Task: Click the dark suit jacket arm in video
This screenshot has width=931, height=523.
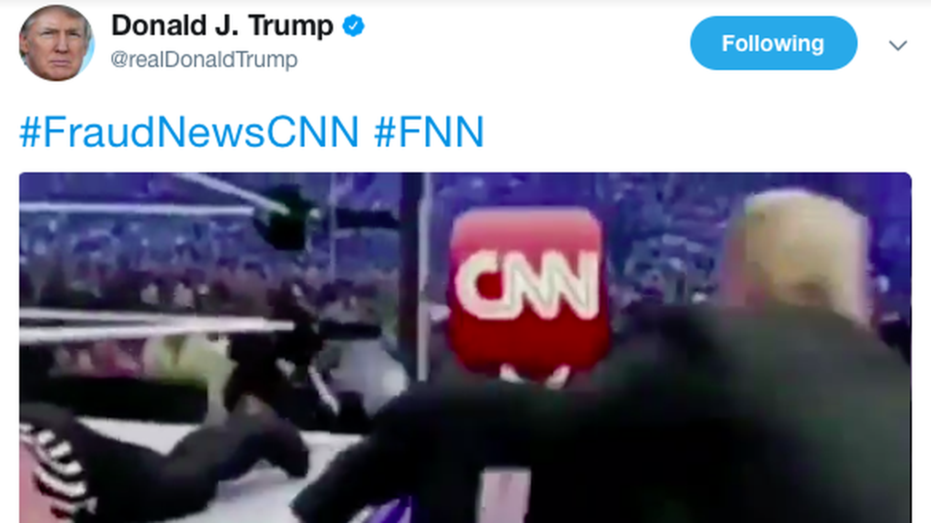Action: coord(485,436)
